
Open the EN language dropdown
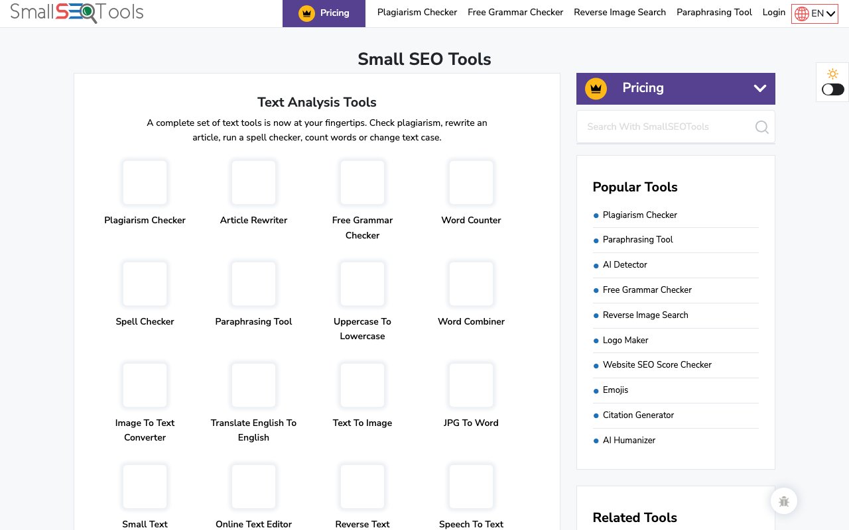point(815,13)
